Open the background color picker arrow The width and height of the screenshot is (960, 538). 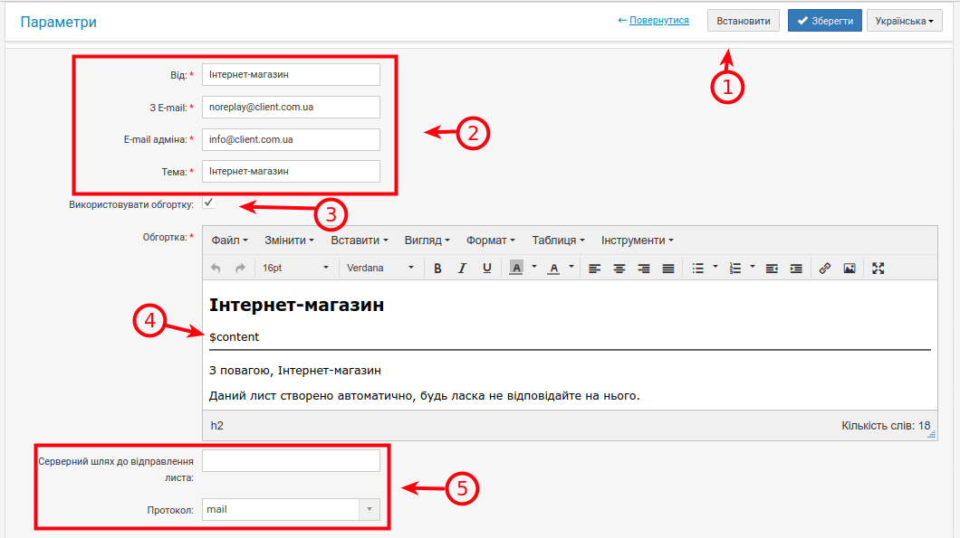(x=533, y=267)
